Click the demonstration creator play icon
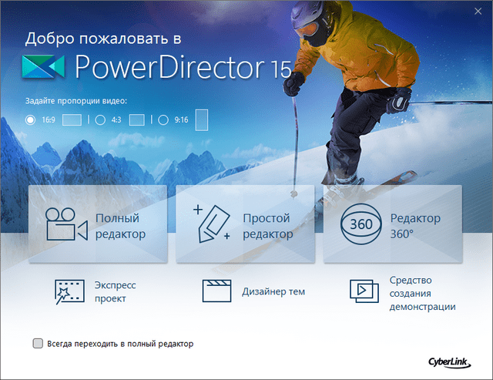493x380 pixels. (x=363, y=291)
